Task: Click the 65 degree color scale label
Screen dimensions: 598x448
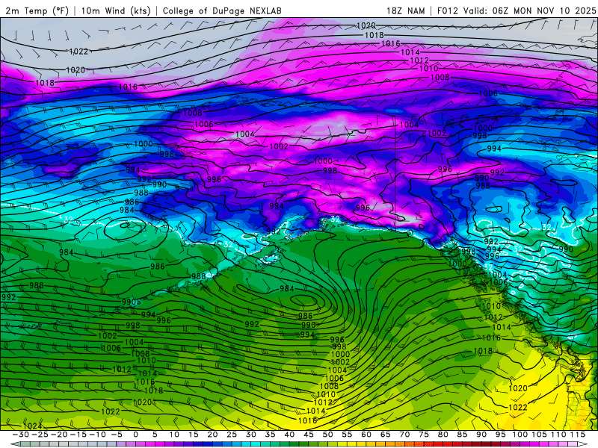Action: pyautogui.click(x=385, y=435)
